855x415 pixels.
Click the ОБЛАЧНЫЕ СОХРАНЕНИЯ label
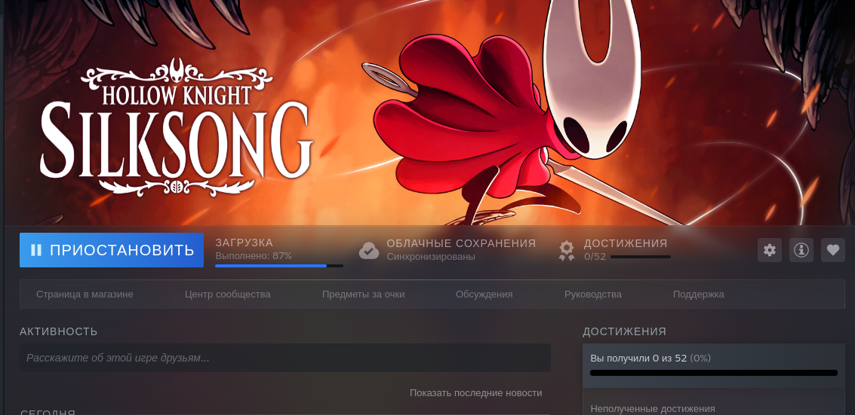[461, 243]
